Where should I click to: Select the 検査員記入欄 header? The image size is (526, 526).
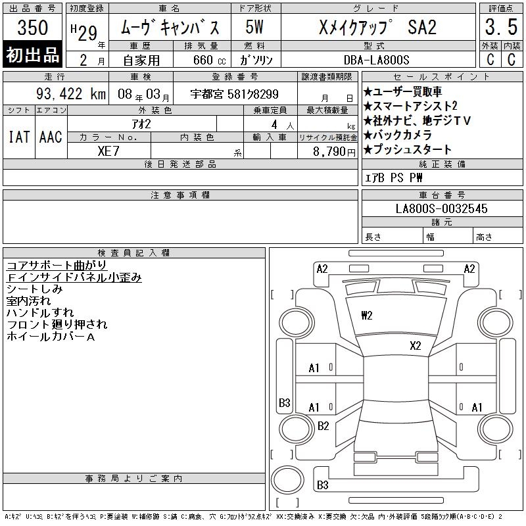pyautogui.click(x=133, y=252)
